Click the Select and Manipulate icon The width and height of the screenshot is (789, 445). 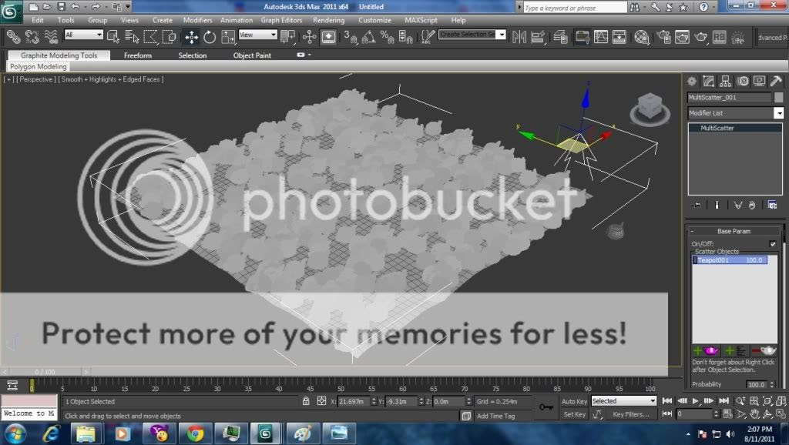click(x=310, y=37)
